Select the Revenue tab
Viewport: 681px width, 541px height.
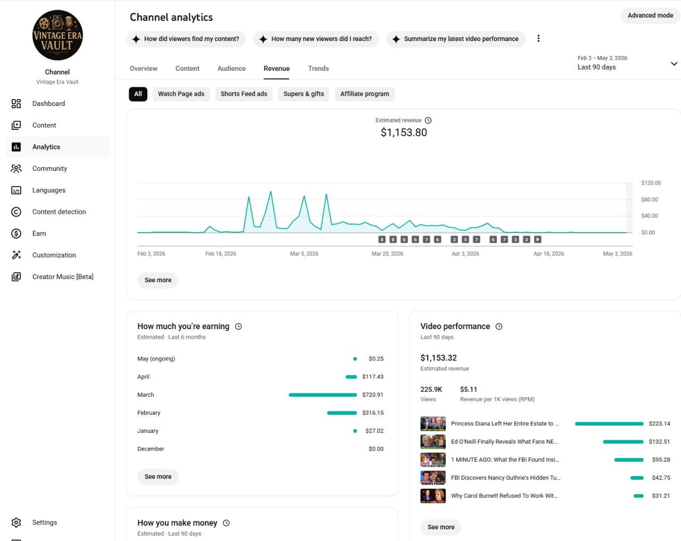click(x=277, y=68)
